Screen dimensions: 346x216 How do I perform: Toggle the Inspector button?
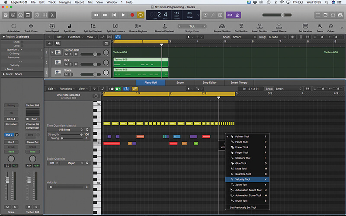(13, 15)
